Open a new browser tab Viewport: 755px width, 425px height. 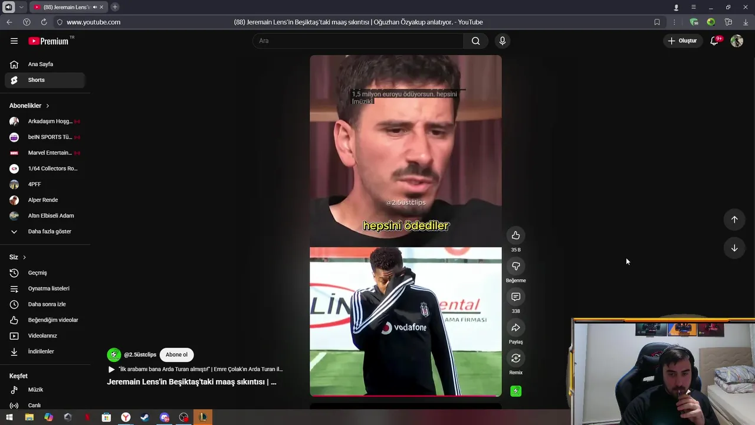115,7
